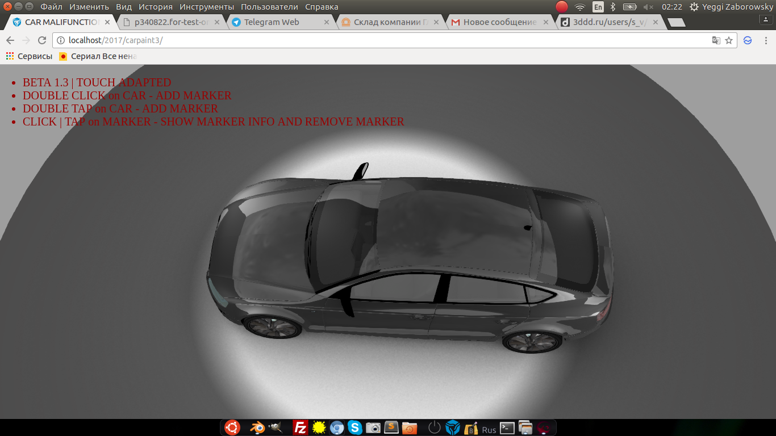
Task: Open the session menu for Yeggi Zaborowsky
Action: point(731,7)
